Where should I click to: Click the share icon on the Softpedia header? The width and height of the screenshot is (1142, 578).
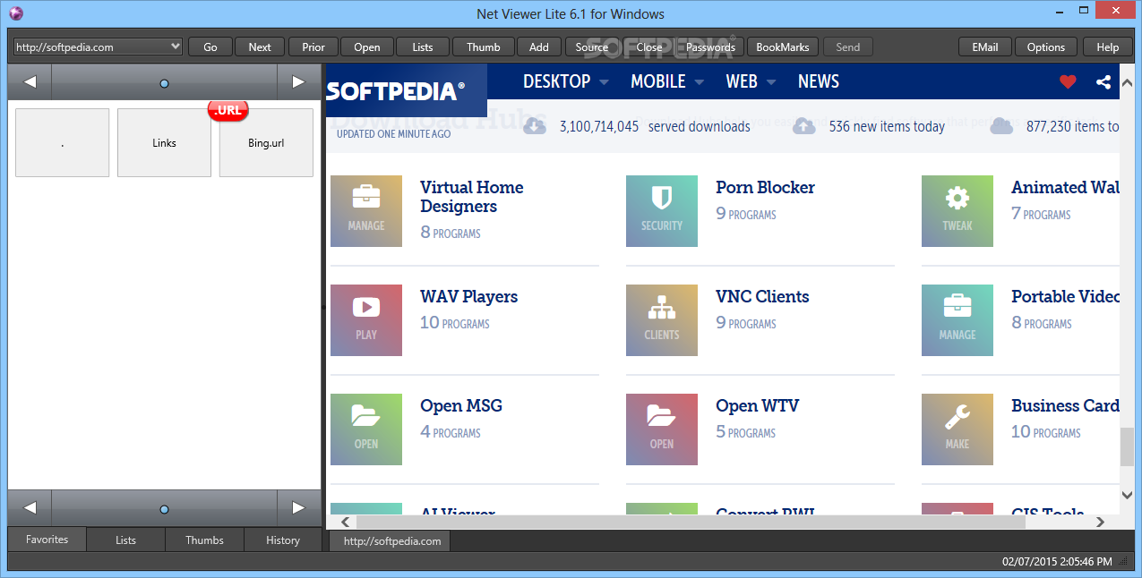[x=1103, y=81]
